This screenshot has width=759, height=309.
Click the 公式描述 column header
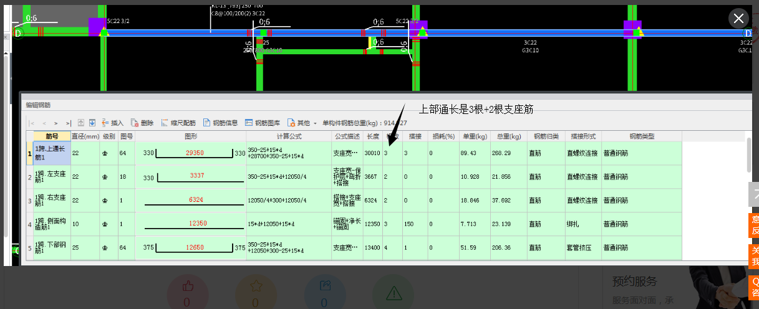347,136
